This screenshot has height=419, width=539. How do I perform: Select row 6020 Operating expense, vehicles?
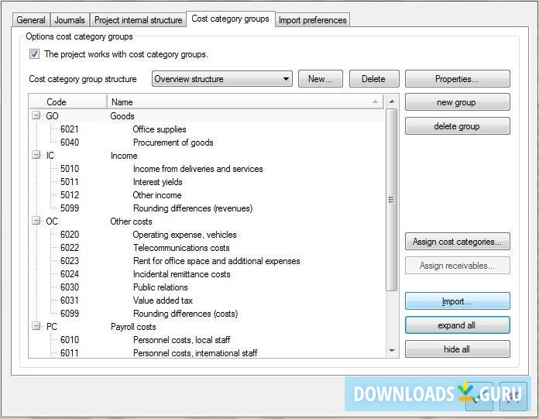point(206,235)
